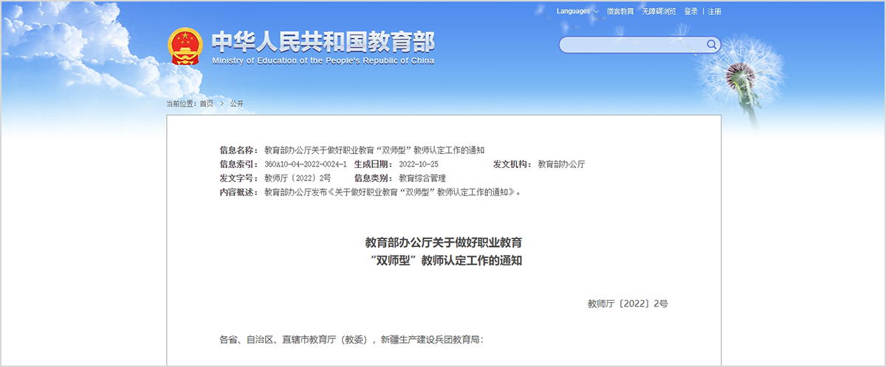The image size is (886, 367).
Task: Click the 发文字号 label
Action: 239,178
